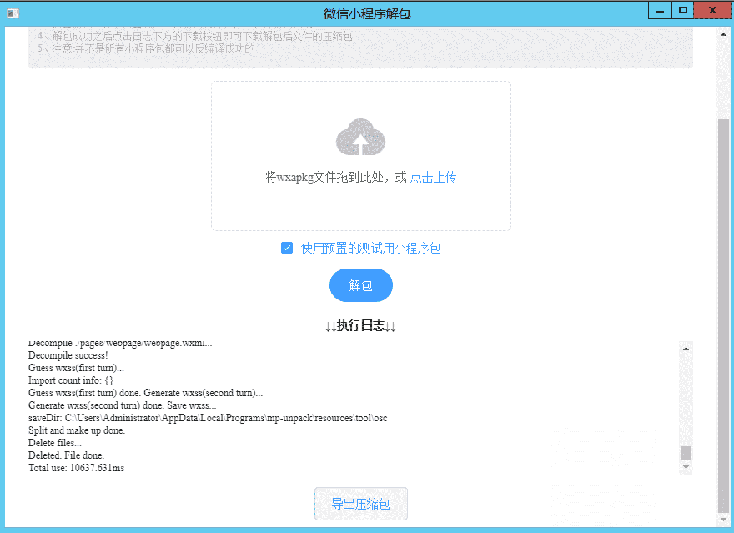Click the cloud upload icon

361,137
